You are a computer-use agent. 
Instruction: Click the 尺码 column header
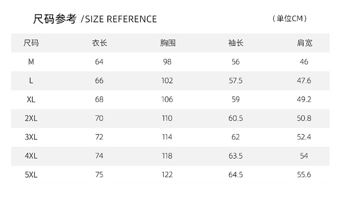tap(31, 43)
